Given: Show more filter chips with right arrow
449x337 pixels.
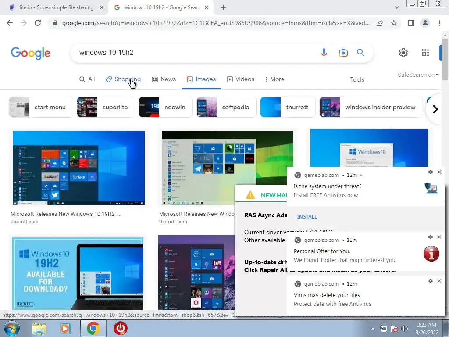Looking at the screenshot, I should tap(435, 109).
